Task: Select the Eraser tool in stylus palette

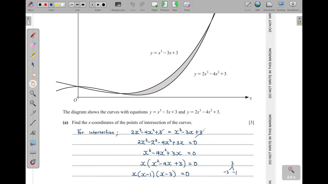Action: point(33,45)
